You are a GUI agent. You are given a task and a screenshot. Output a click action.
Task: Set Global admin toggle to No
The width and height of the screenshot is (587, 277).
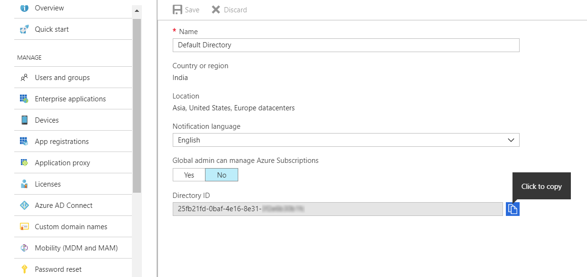coord(222,175)
